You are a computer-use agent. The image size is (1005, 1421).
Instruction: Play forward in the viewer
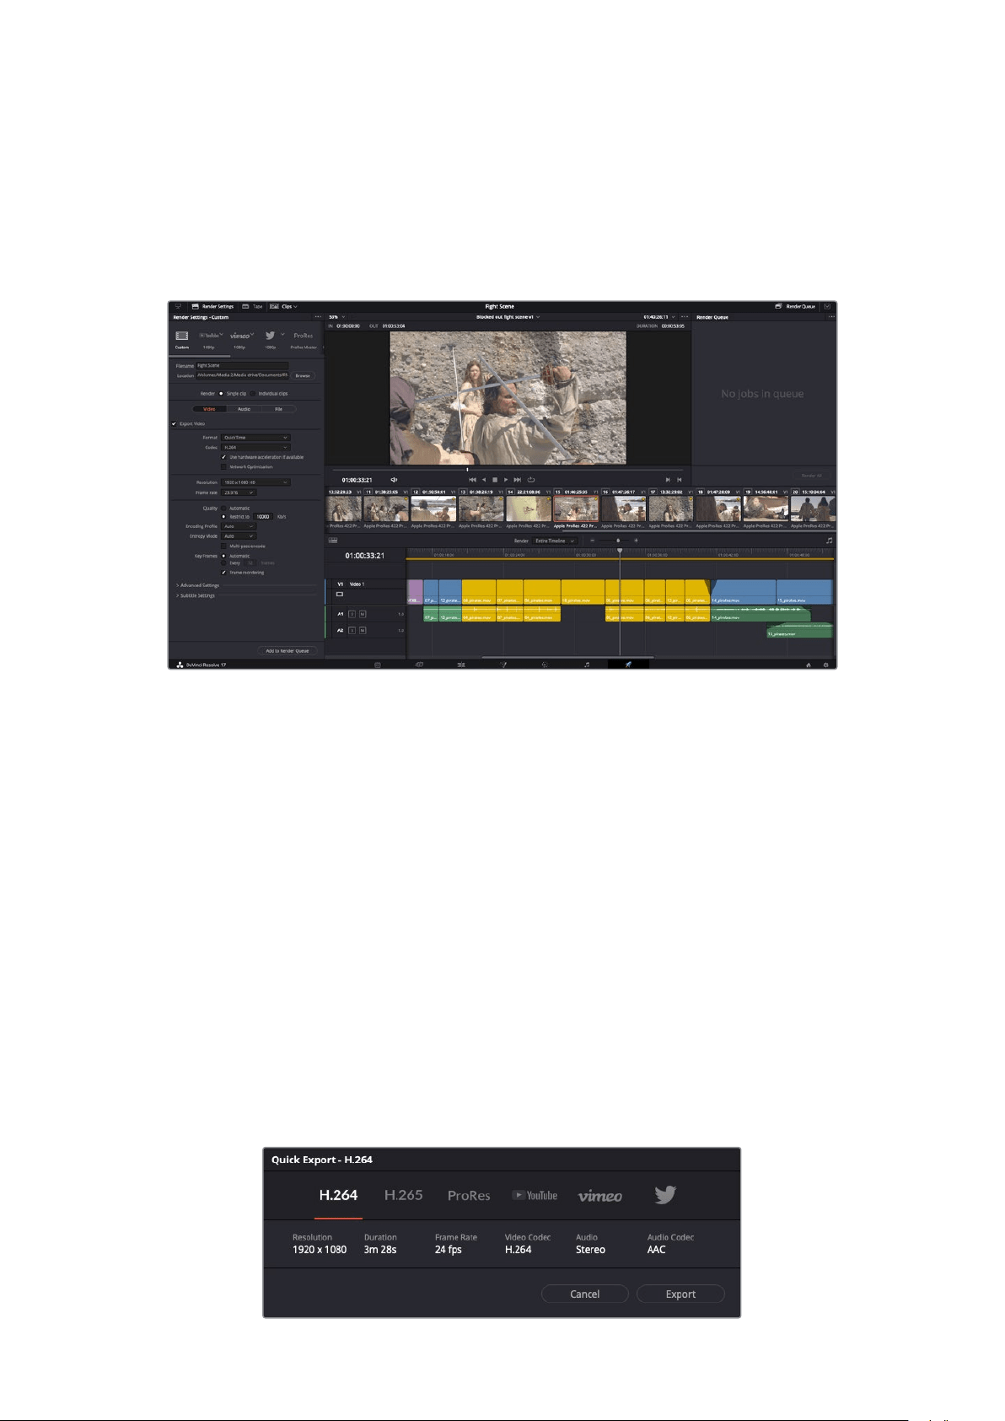pos(506,480)
